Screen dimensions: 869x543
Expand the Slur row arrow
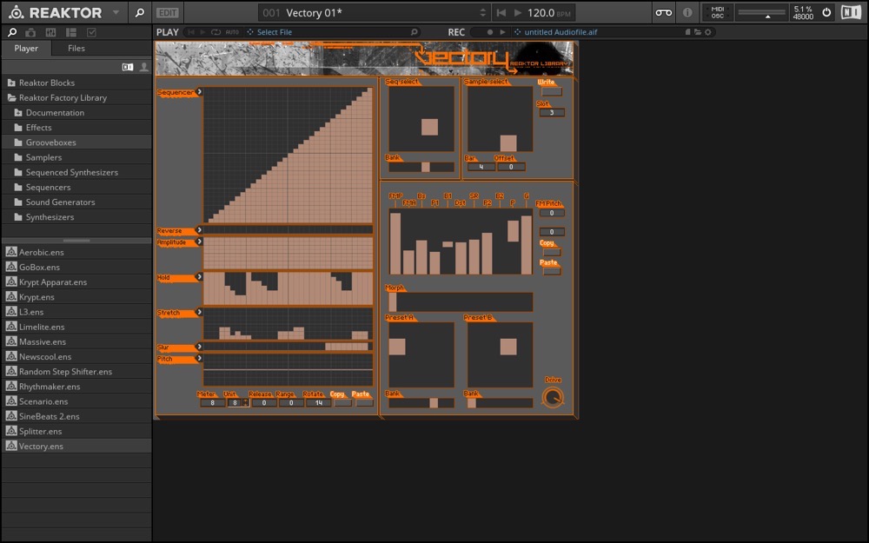[x=199, y=347]
